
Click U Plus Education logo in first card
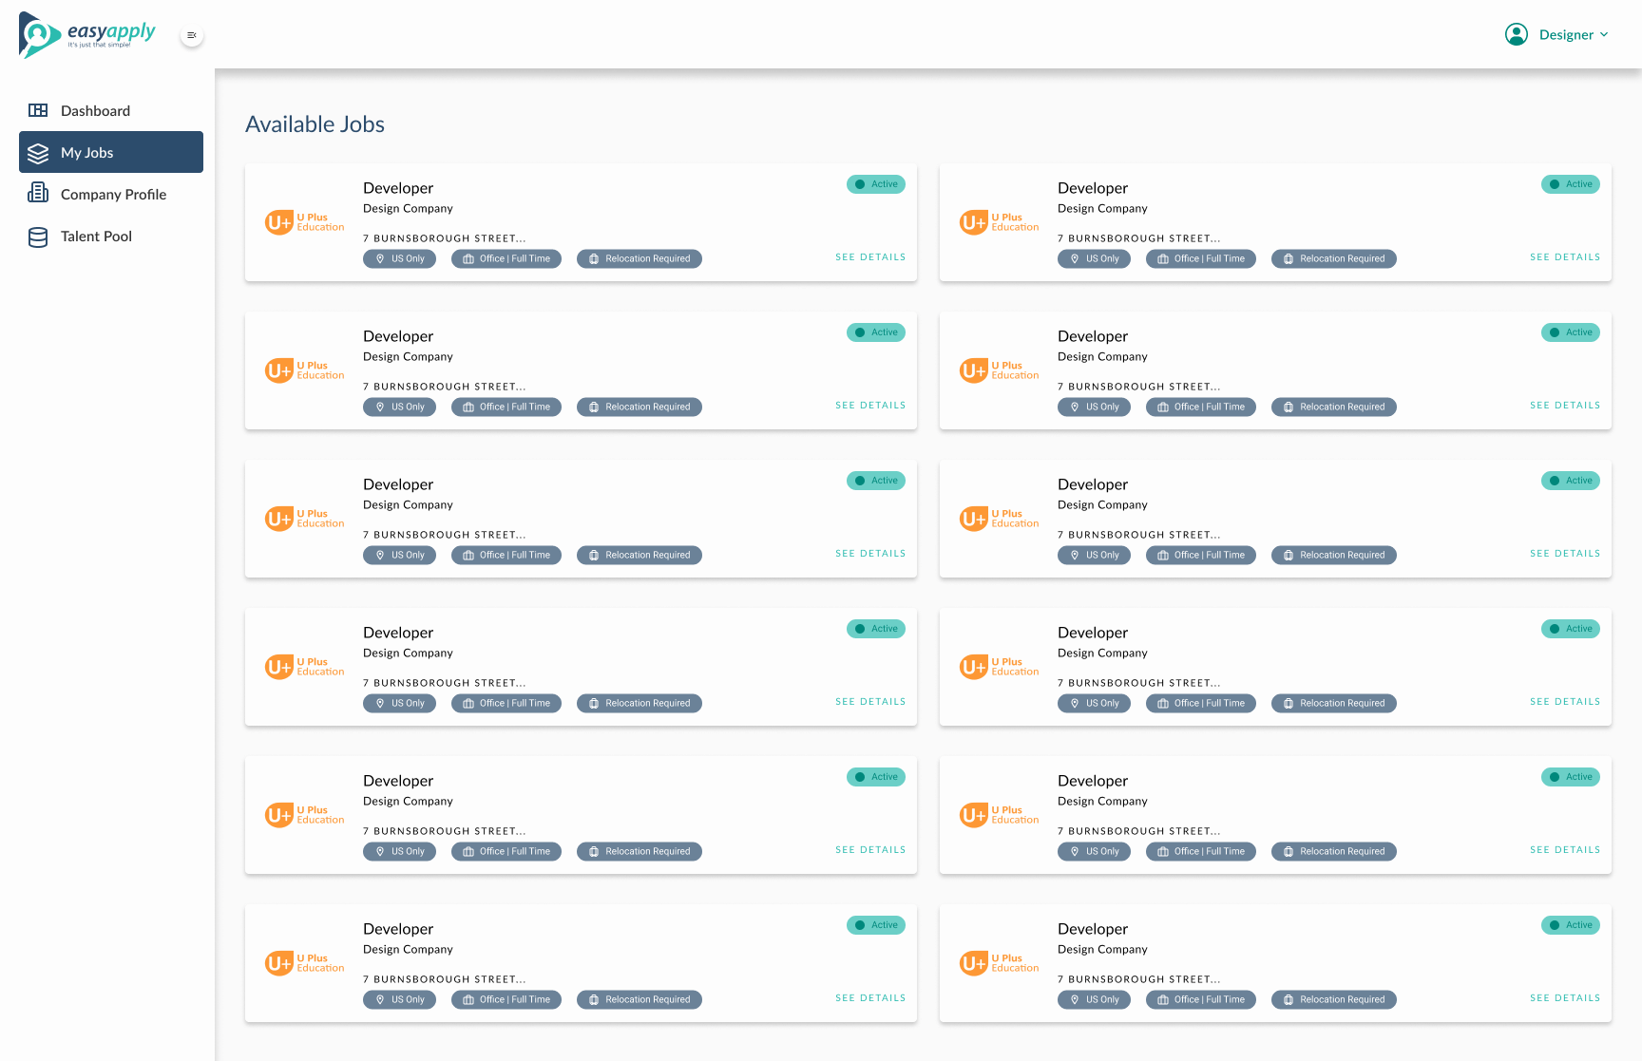coord(304,222)
